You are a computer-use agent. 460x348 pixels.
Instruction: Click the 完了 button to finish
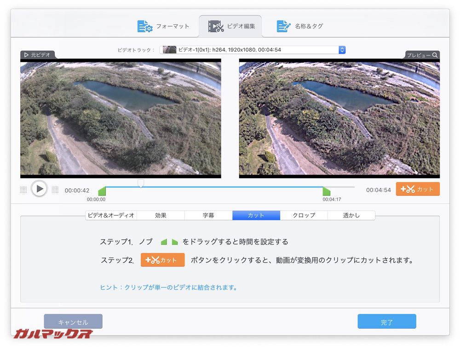point(387,321)
